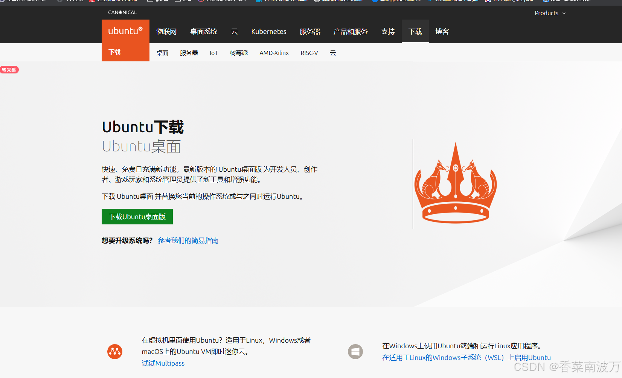Go to IoT download section

pos(214,53)
